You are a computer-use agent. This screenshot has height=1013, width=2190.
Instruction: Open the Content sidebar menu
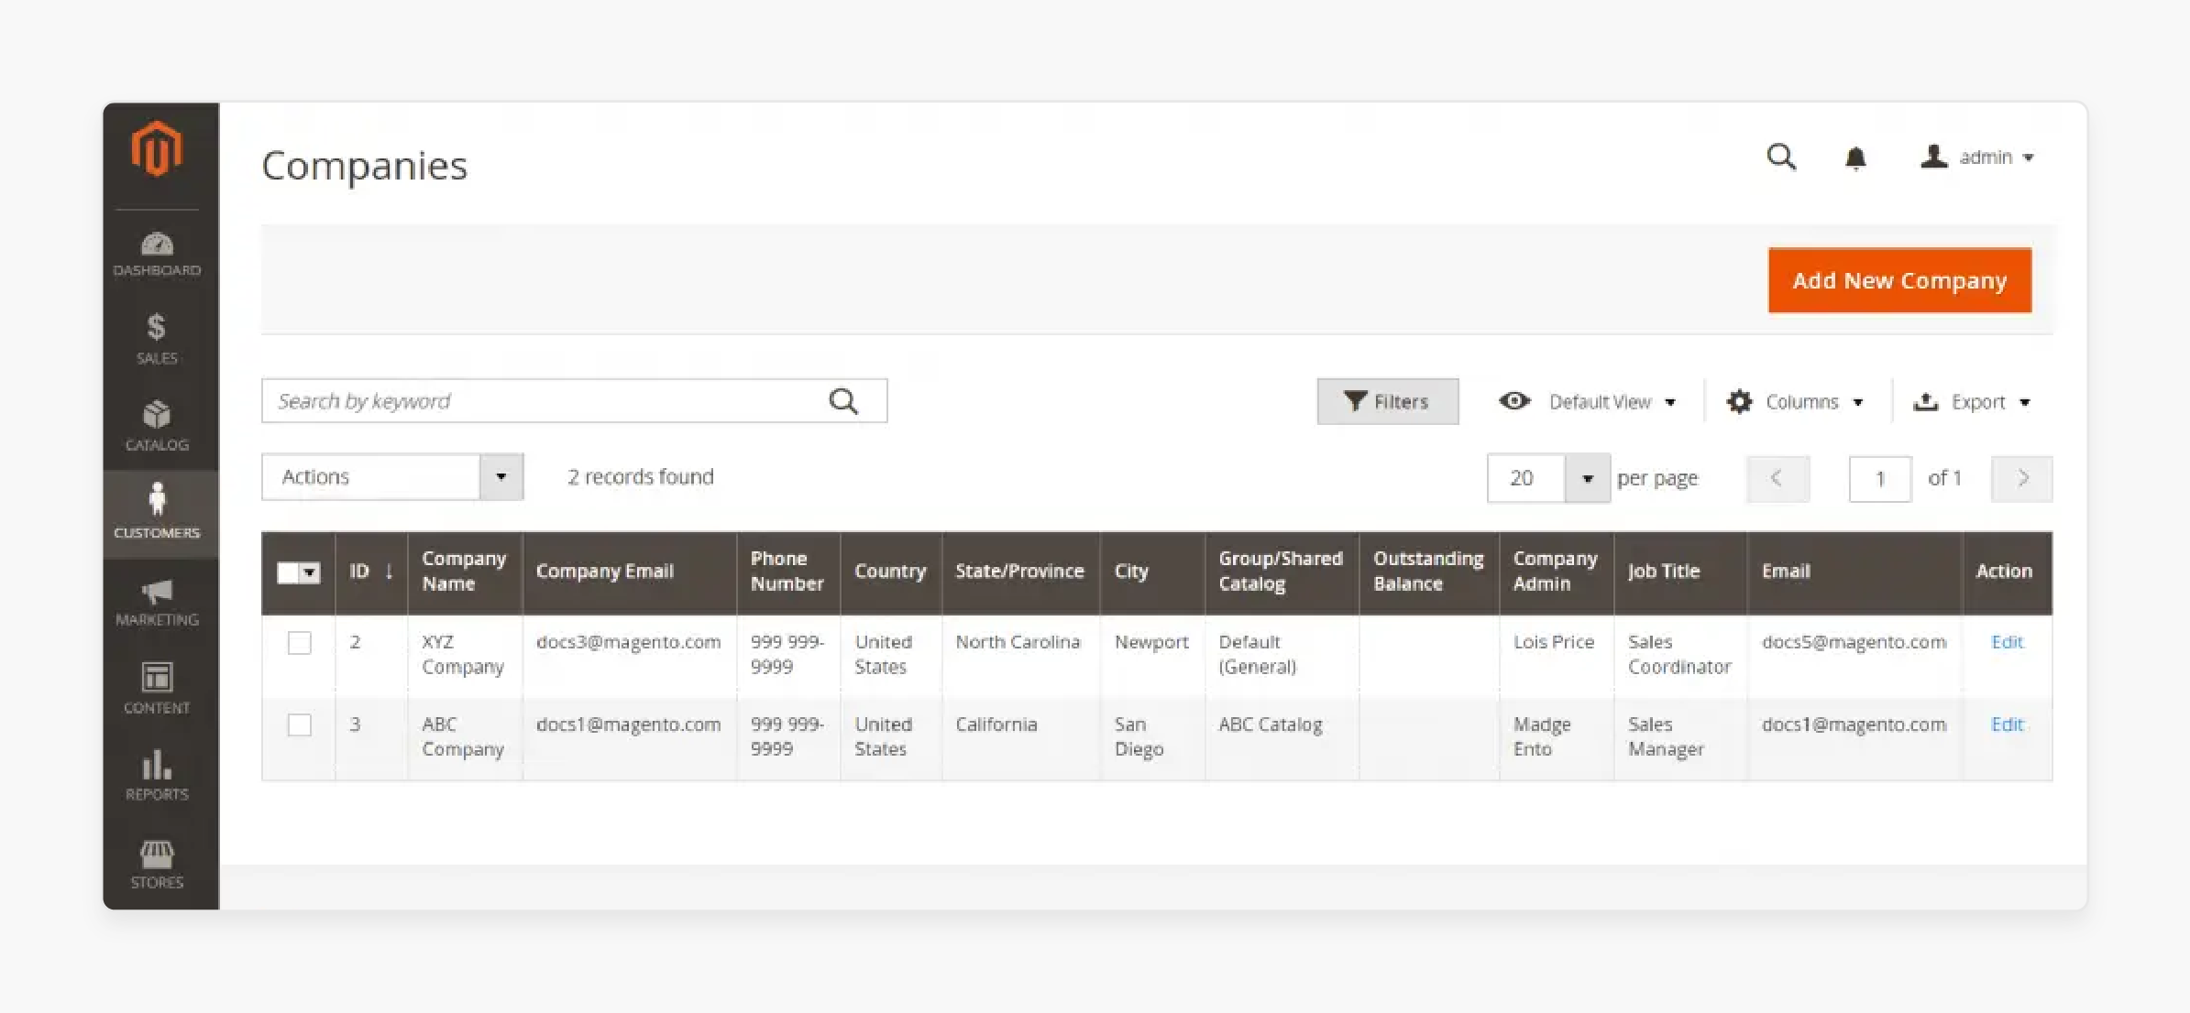[x=157, y=689]
